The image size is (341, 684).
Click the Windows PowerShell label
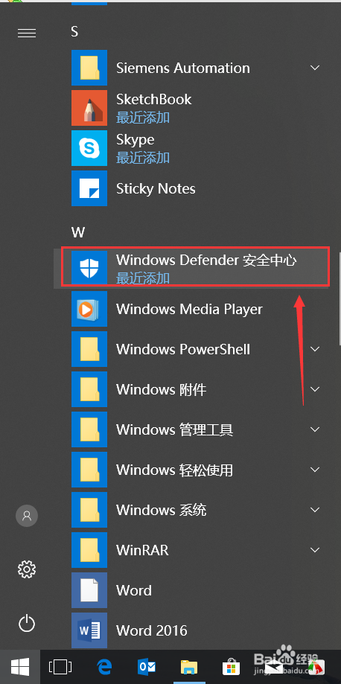183,349
